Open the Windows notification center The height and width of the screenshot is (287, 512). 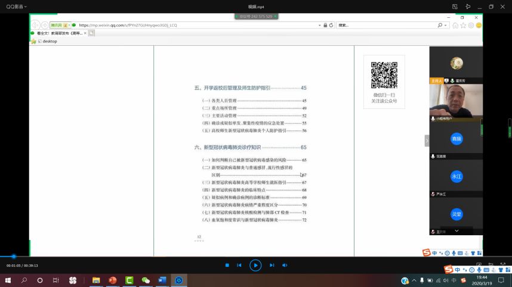501,280
